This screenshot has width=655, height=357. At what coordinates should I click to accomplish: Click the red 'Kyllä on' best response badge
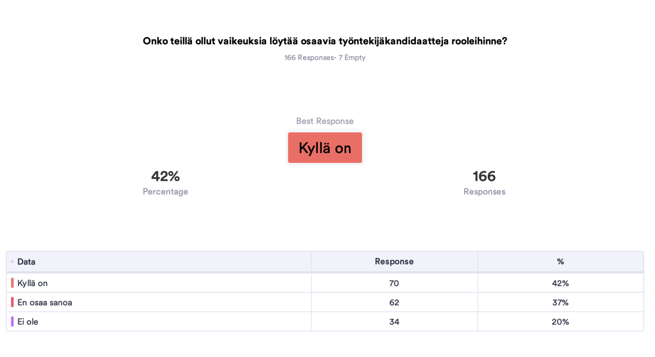pos(325,148)
